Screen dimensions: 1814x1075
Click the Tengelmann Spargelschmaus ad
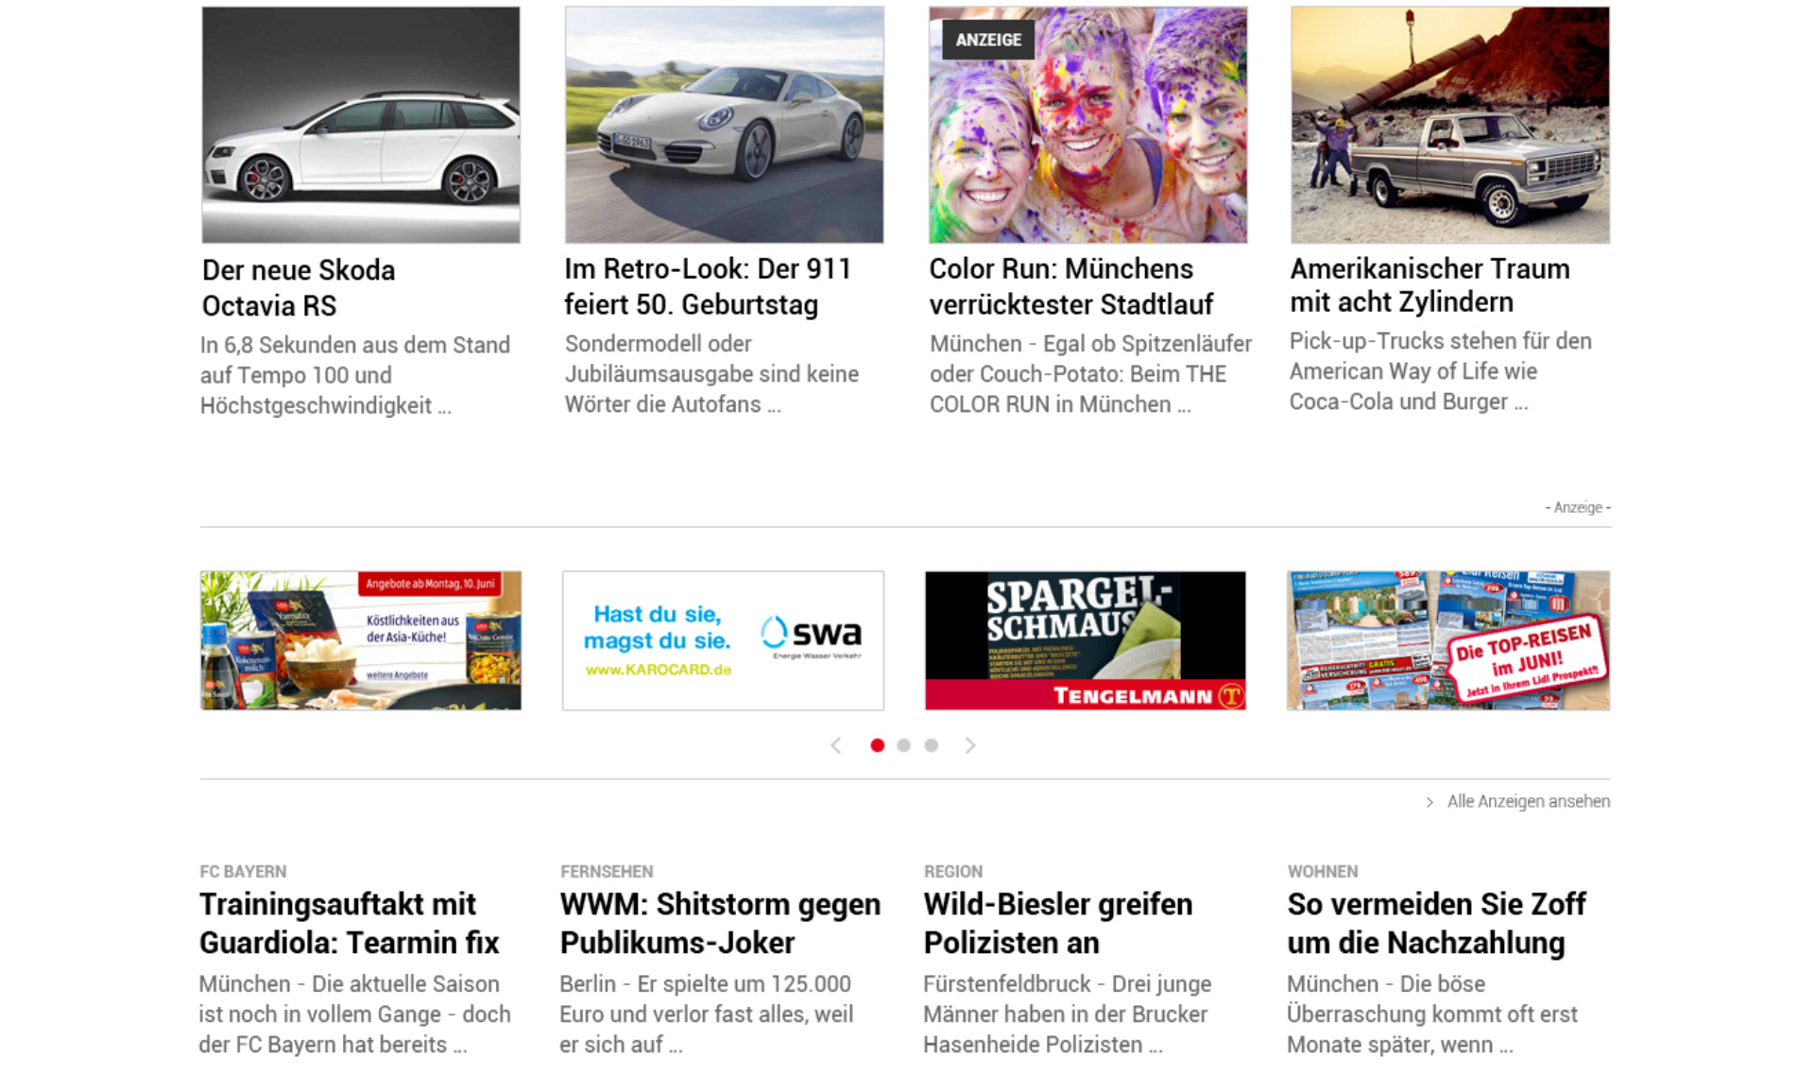[x=1086, y=640]
